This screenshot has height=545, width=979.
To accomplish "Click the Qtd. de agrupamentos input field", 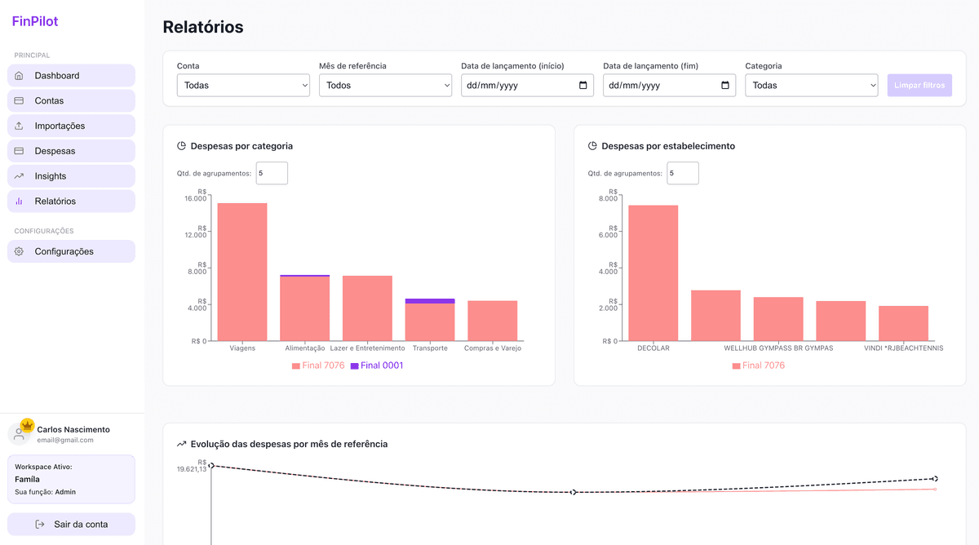I will coord(271,173).
